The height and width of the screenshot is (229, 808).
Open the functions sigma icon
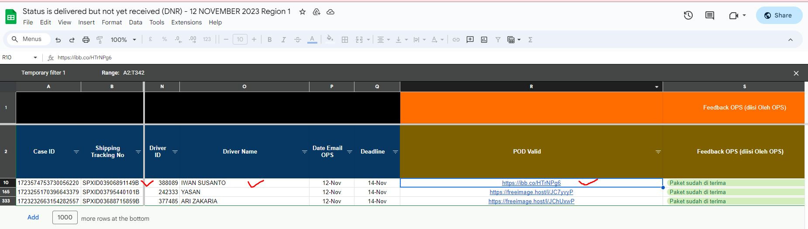click(530, 40)
